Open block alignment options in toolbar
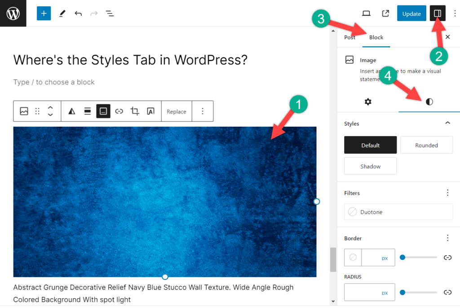This screenshot has width=460, height=308. (87, 111)
